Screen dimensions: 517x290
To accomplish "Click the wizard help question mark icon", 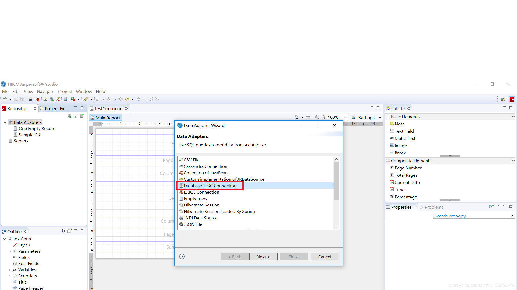I will click(x=182, y=256).
